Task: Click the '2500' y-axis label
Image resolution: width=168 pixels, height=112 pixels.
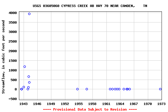Action: (x=13, y=41)
